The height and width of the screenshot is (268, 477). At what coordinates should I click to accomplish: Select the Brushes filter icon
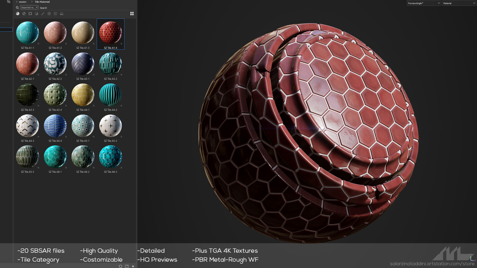[43, 13]
